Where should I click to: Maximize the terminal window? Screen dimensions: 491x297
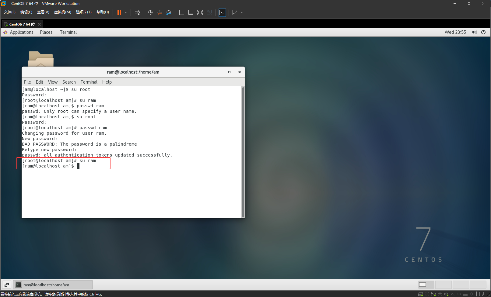[x=229, y=72]
